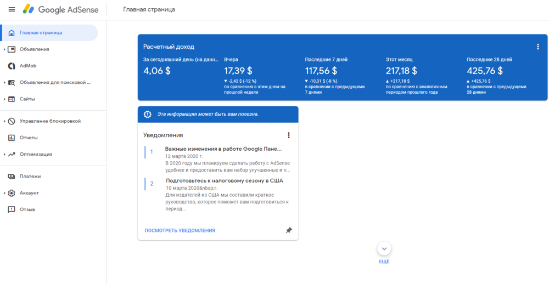Image resolution: width=549 pixels, height=284 pixels.
Task: Open notification Важные изменения в работе Google
Action: click(x=223, y=149)
